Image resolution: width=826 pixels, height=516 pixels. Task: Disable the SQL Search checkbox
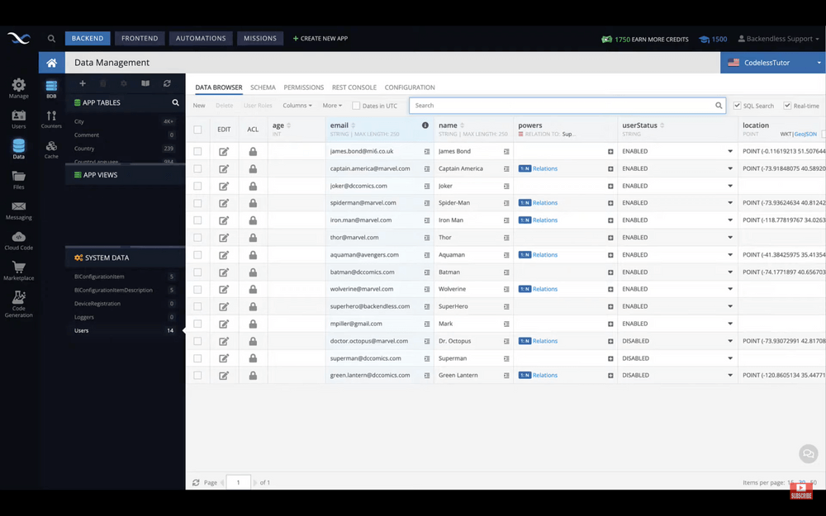pyautogui.click(x=738, y=105)
